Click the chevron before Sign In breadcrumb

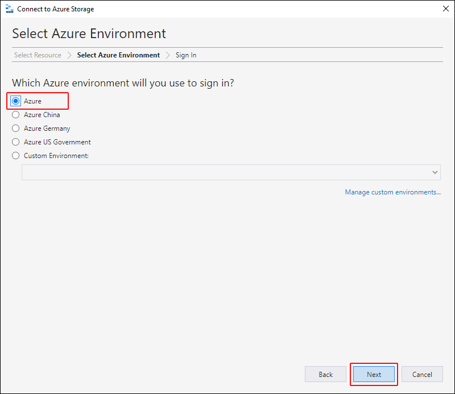click(168, 55)
